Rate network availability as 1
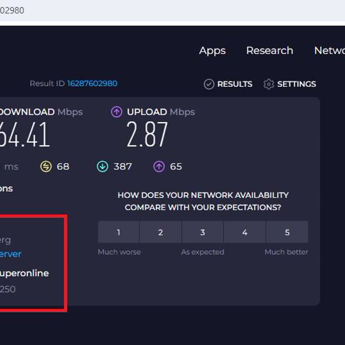Screen dimensions: 345x345 tap(119, 232)
